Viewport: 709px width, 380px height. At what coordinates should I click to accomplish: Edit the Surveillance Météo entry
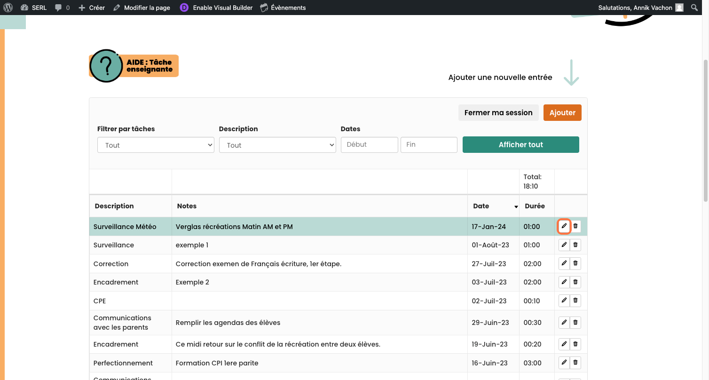pos(564,226)
